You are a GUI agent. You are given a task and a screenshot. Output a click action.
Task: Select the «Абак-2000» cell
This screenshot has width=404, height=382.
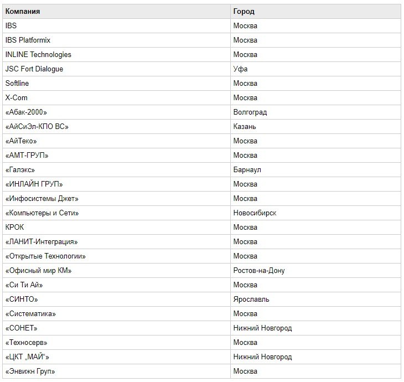[26, 112]
